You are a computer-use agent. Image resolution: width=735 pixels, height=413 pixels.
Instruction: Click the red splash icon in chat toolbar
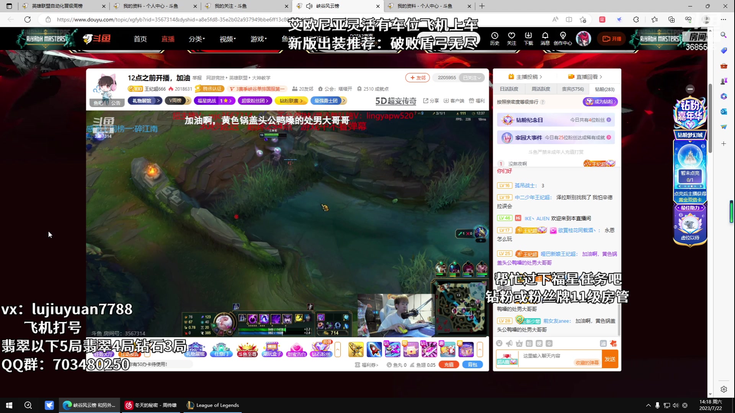click(x=613, y=343)
